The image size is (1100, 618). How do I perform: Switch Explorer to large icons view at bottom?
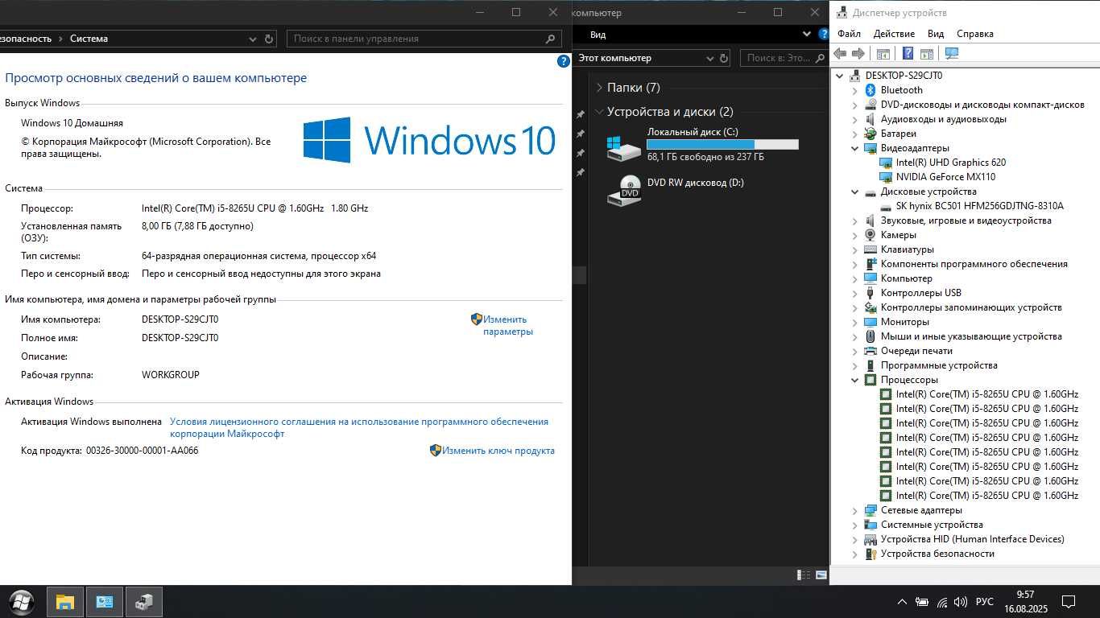click(821, 575)
